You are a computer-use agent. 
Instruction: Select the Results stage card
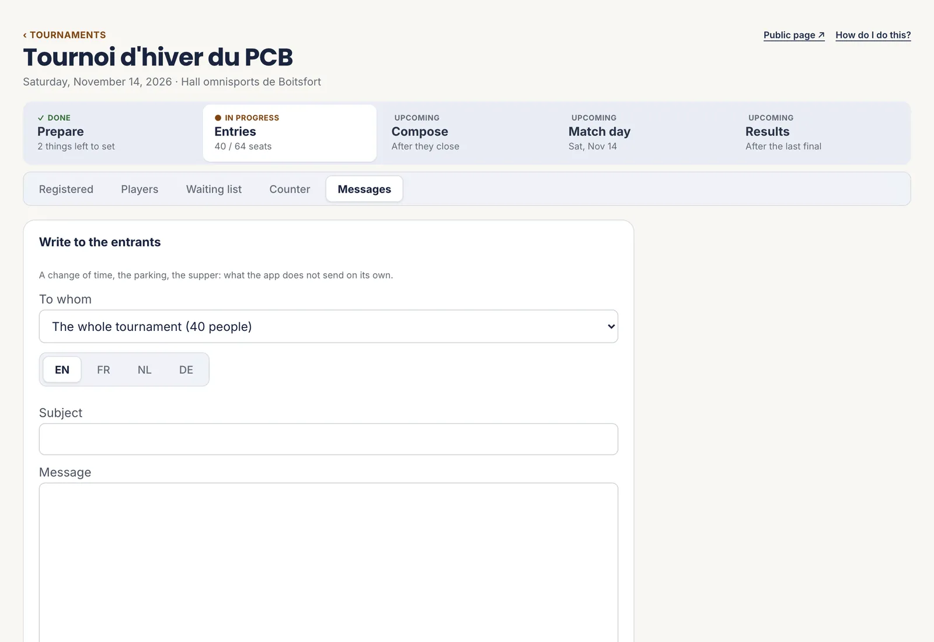click(820, 133)
